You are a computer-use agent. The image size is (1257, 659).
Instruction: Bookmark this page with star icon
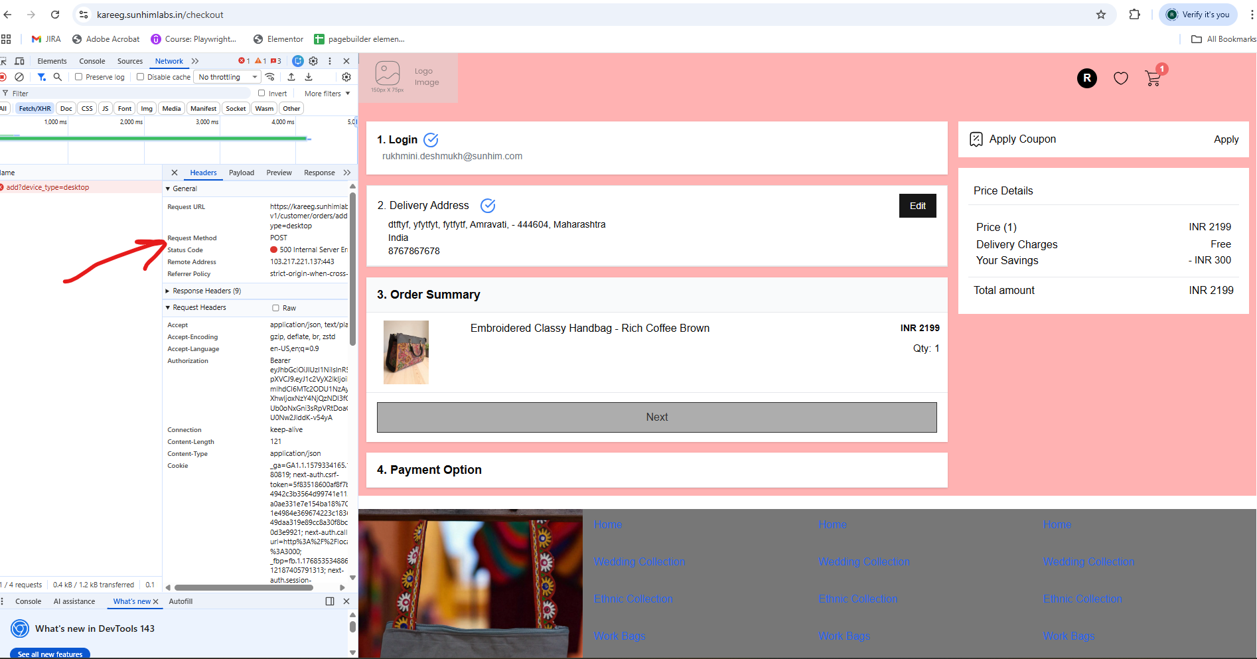(x=1101, y=15)
